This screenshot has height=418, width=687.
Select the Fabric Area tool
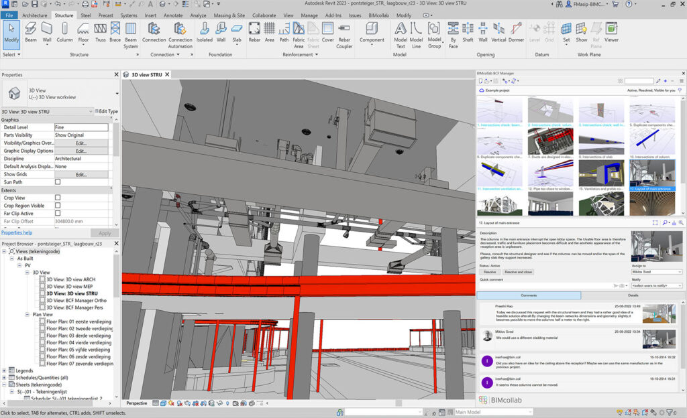pos(299,35)
